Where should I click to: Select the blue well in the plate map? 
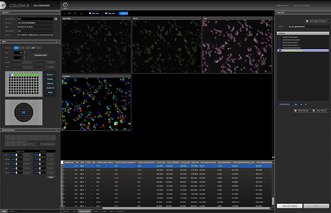(10, 75)
